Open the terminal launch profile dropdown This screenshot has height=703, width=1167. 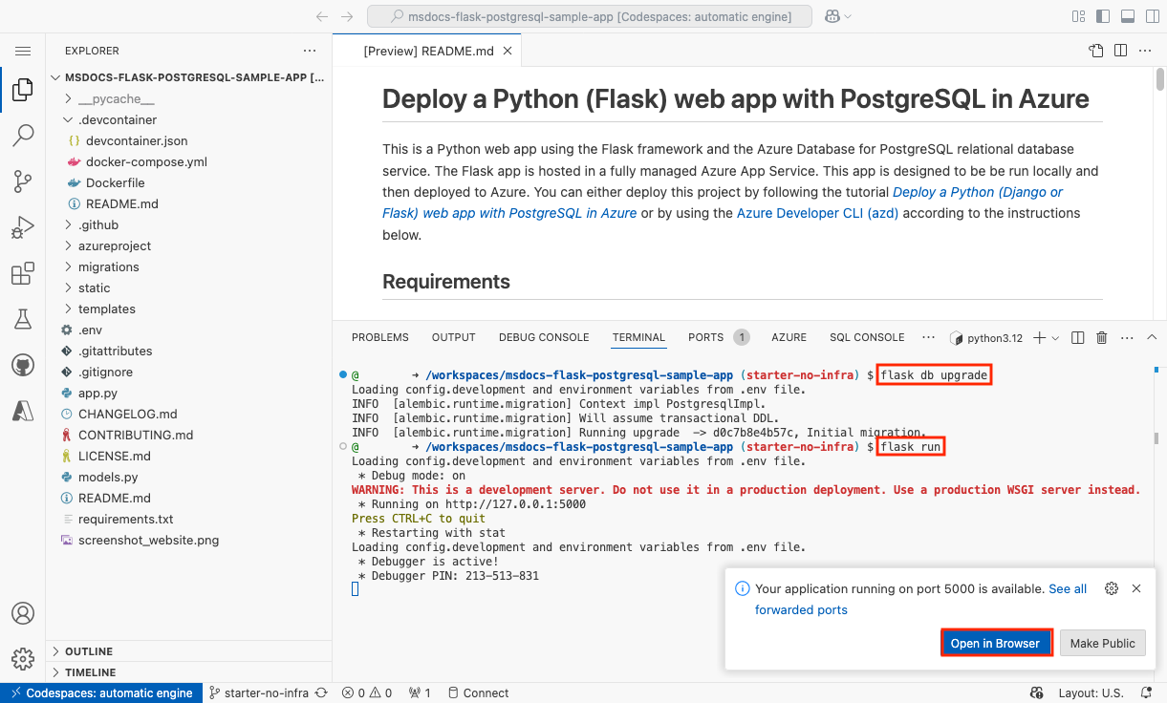click(1056, 337)
